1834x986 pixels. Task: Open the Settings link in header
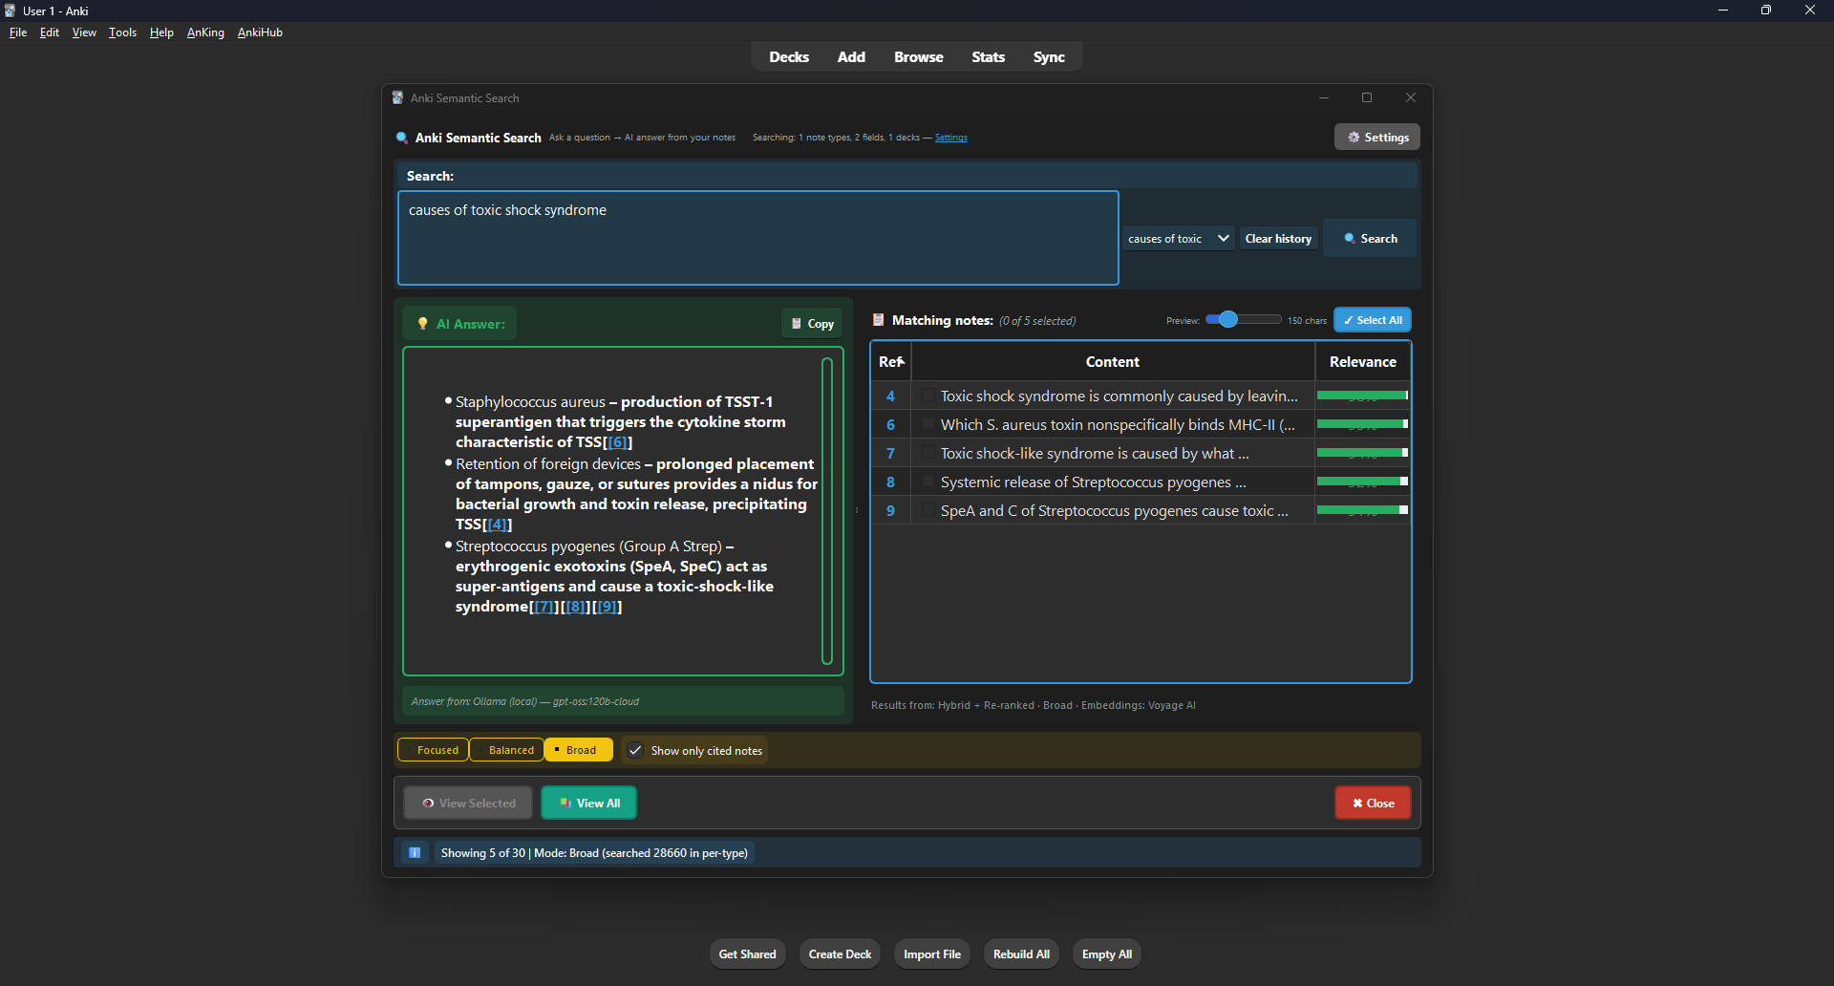950,138
